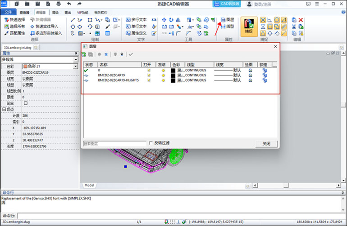Click 快速实体导入 quick entity import
The image size is (347, 226).
[x=44, y=26]
